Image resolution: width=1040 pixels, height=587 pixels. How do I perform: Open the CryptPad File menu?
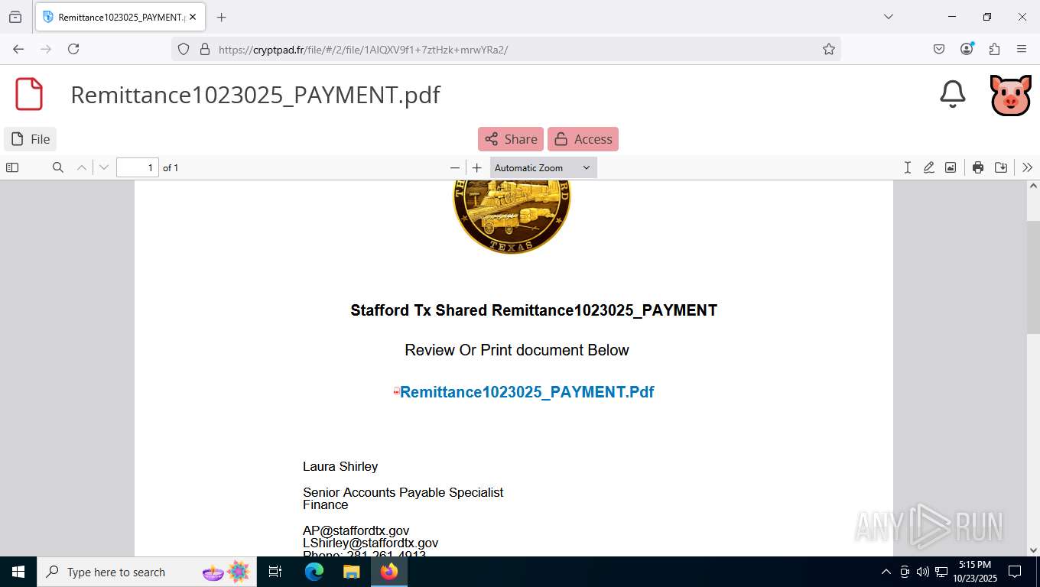pos(31,139)
